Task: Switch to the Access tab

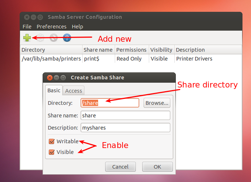Action: pos(73,91)
